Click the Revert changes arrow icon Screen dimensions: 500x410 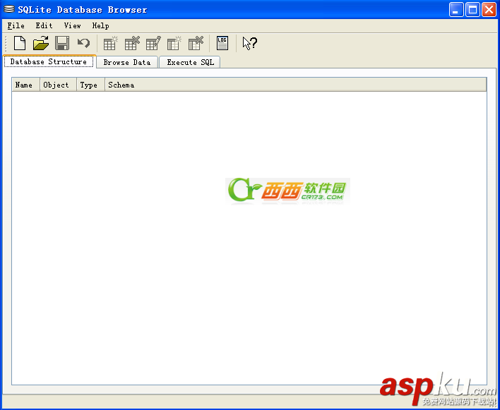(x=83, y=43)
